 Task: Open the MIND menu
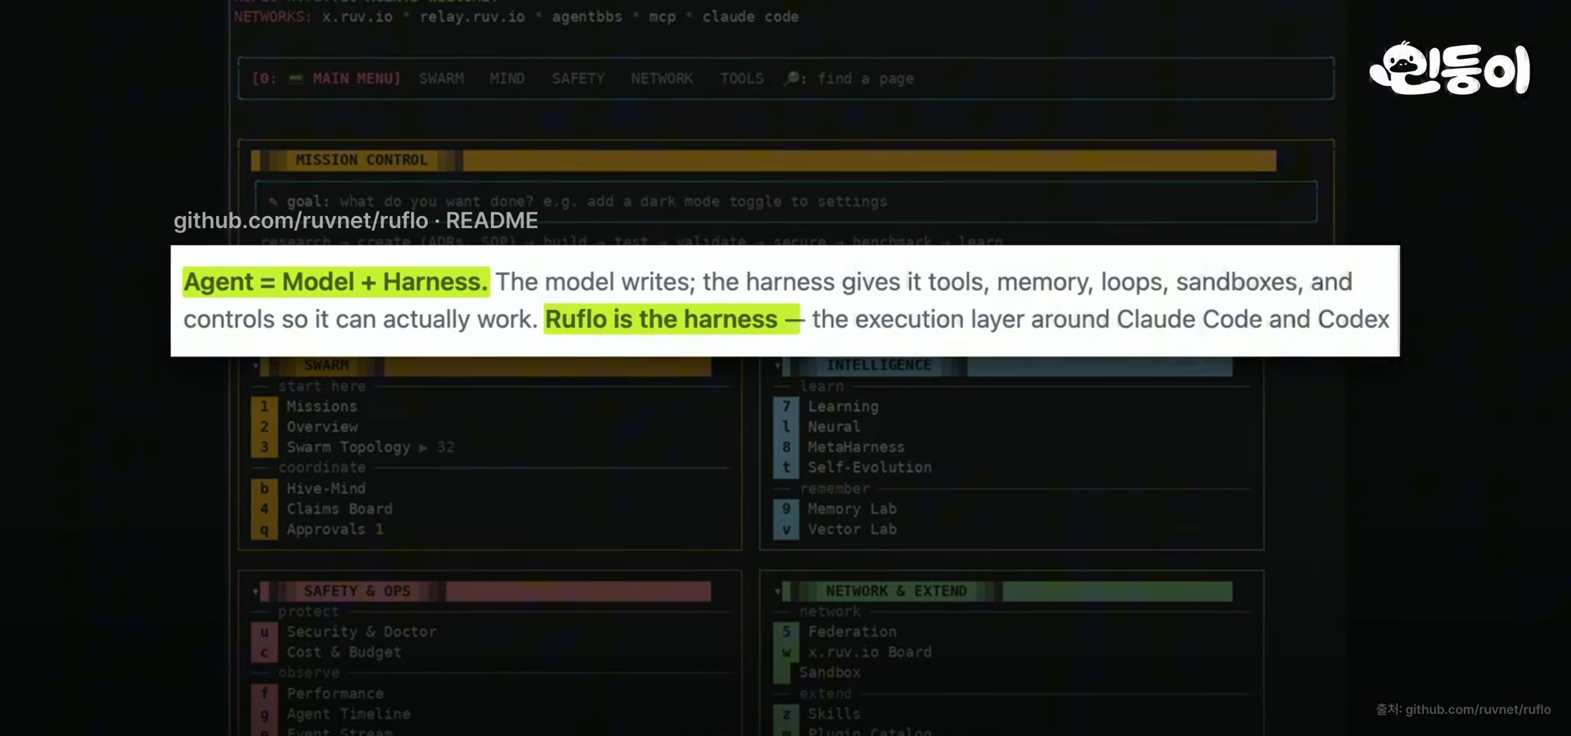point(507,79)
